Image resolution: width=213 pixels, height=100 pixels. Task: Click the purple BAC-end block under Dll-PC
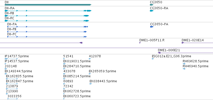81,43
